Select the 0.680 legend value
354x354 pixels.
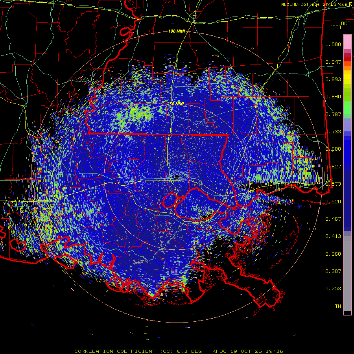point(333,149)
